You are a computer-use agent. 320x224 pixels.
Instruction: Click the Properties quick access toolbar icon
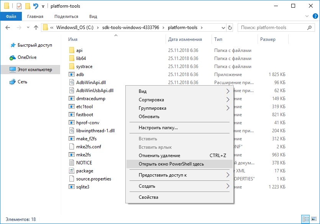(19, 6)
